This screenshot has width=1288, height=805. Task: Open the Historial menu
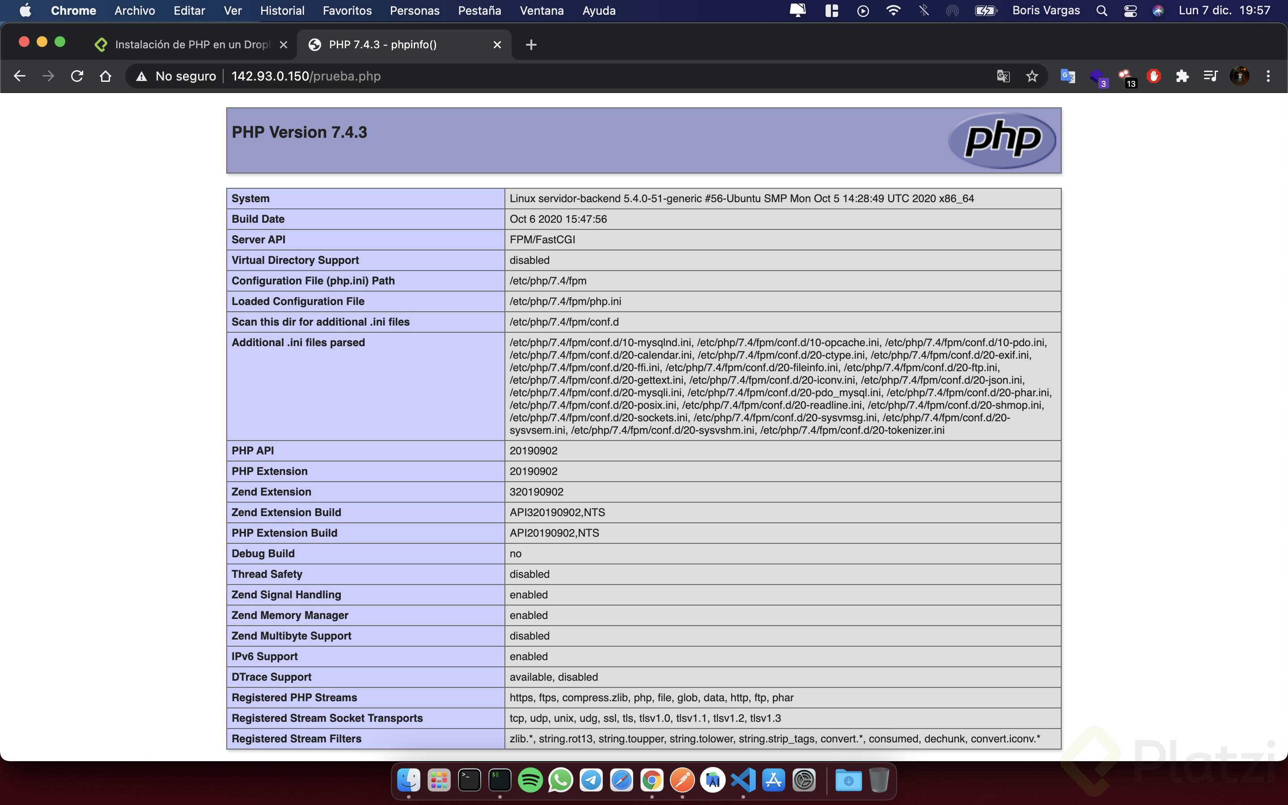coord(283,10)
